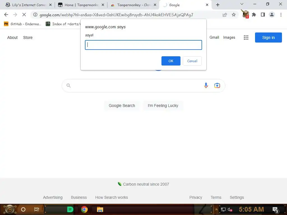Open the Extensions puzzle-piece menu
The width and height of the screenshot is (287, 215).
pyautogui.click(x=254, y=15)
